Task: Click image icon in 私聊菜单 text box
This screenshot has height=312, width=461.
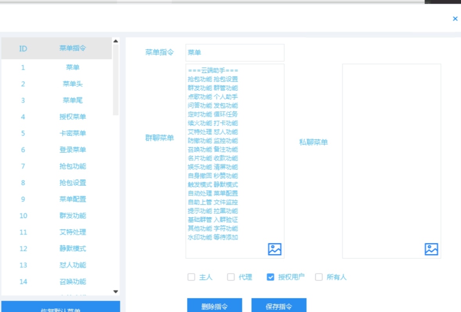Action: (431, 249)
